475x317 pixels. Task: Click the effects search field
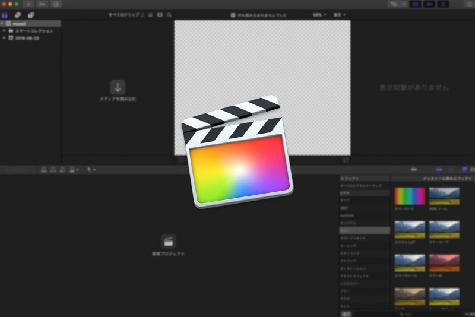(407, 314)
